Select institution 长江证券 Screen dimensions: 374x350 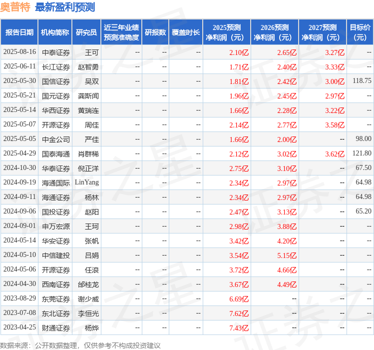pos(56,67)
